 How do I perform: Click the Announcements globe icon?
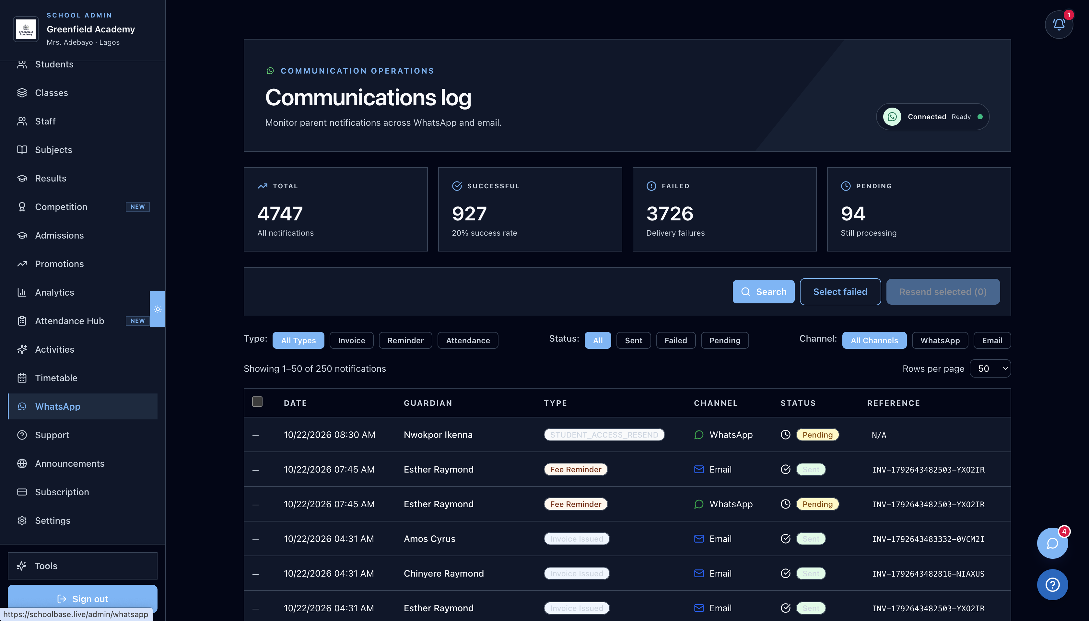click(x=22, y=463)
